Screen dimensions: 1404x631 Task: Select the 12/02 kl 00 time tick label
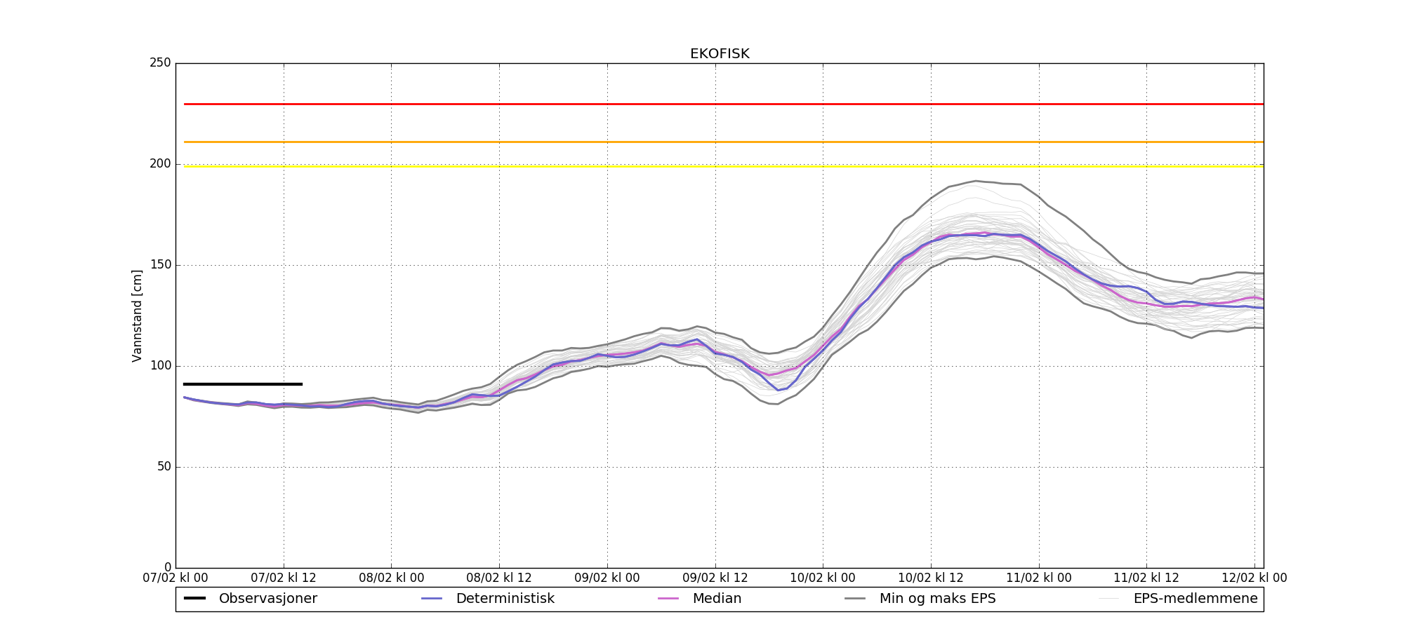(x=1254, y=578)
